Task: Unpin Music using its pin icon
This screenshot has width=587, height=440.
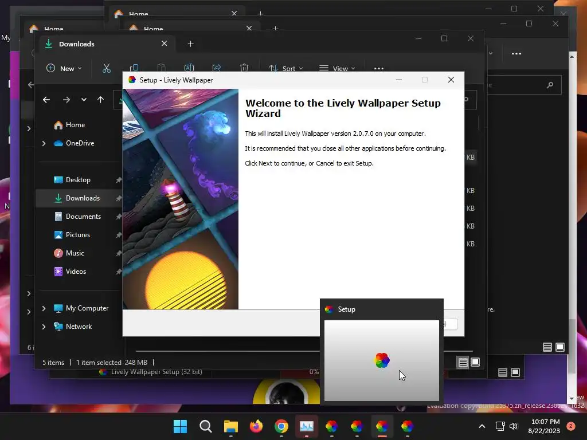Action: (119, 253)
